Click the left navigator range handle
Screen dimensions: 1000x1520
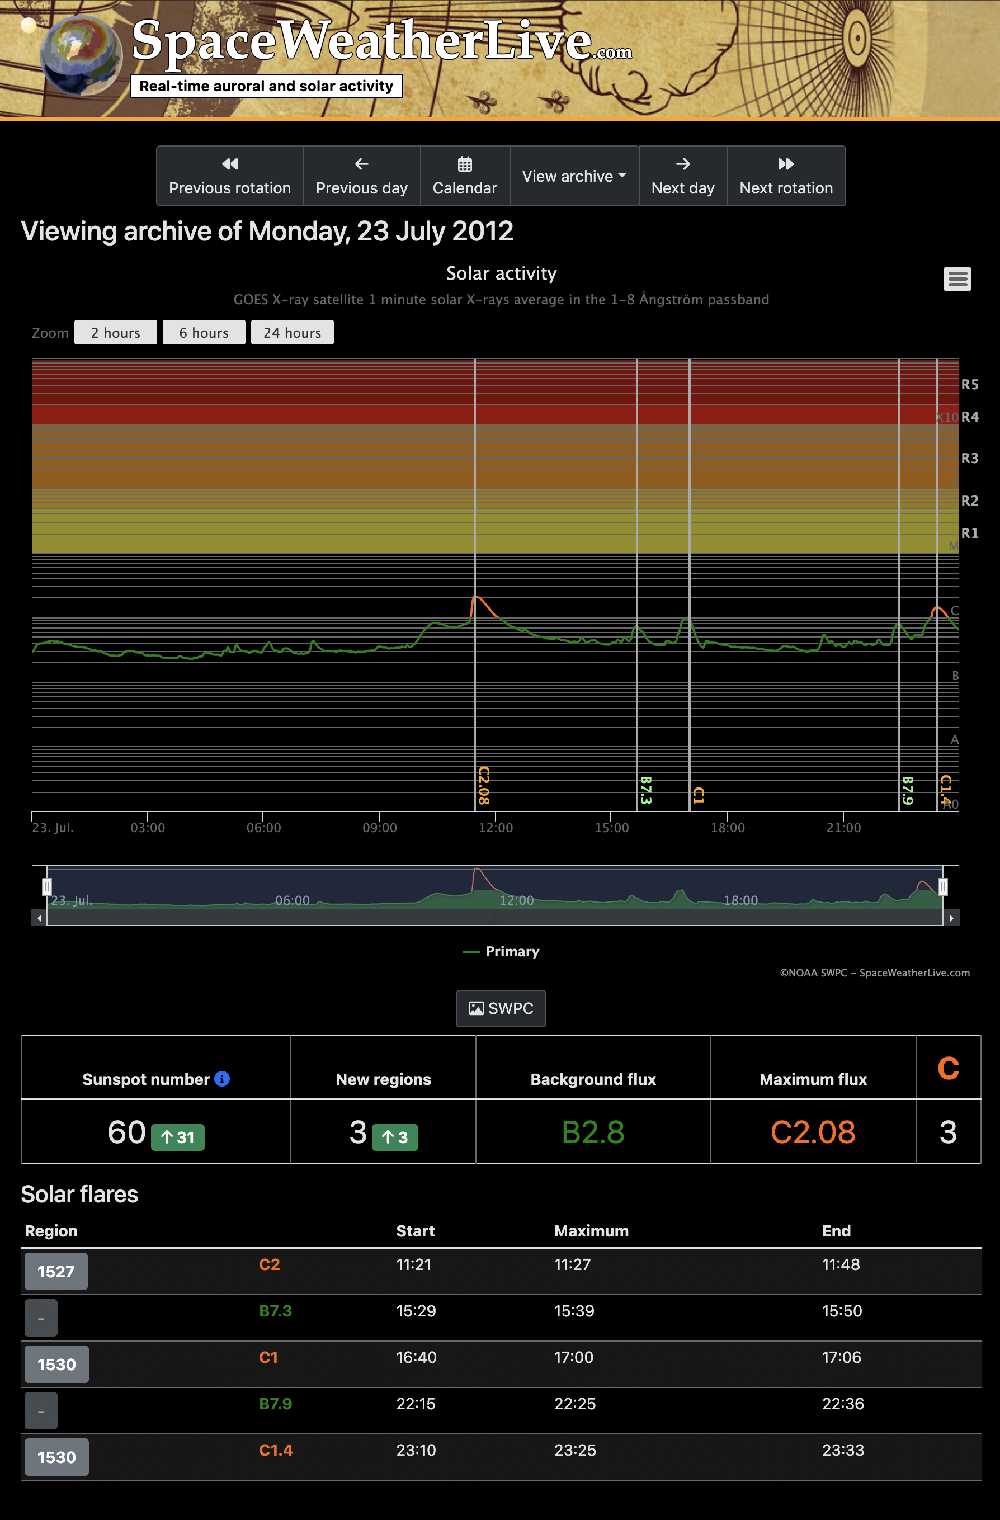[x=46, y=886]
